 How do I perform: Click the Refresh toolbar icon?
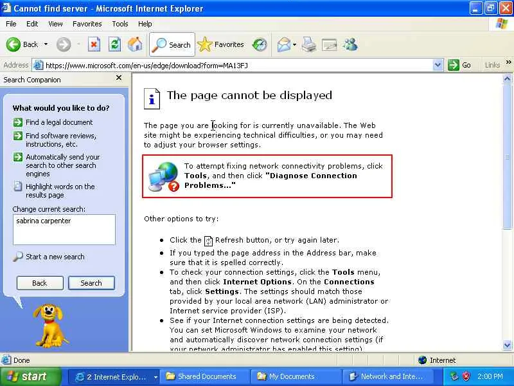(115, 44)
